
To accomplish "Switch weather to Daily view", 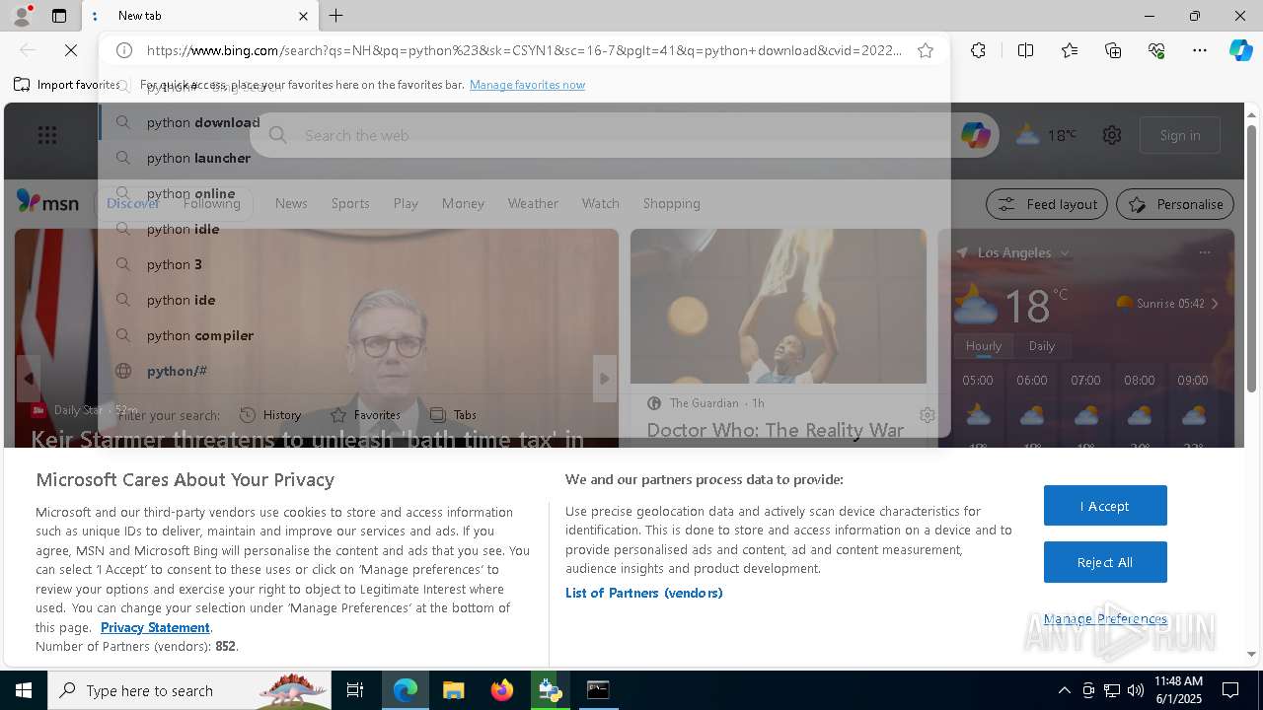I will [x=1042, y=346].
